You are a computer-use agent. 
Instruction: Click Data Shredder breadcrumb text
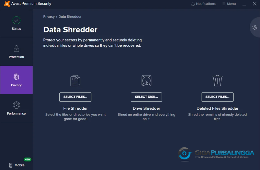click(x=70, y=17)
